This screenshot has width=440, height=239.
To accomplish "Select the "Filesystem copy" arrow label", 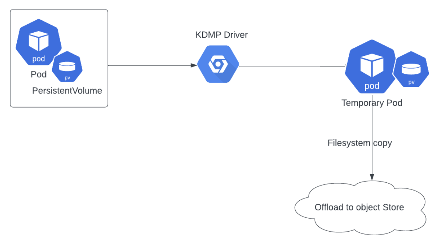I will point(360,143).
